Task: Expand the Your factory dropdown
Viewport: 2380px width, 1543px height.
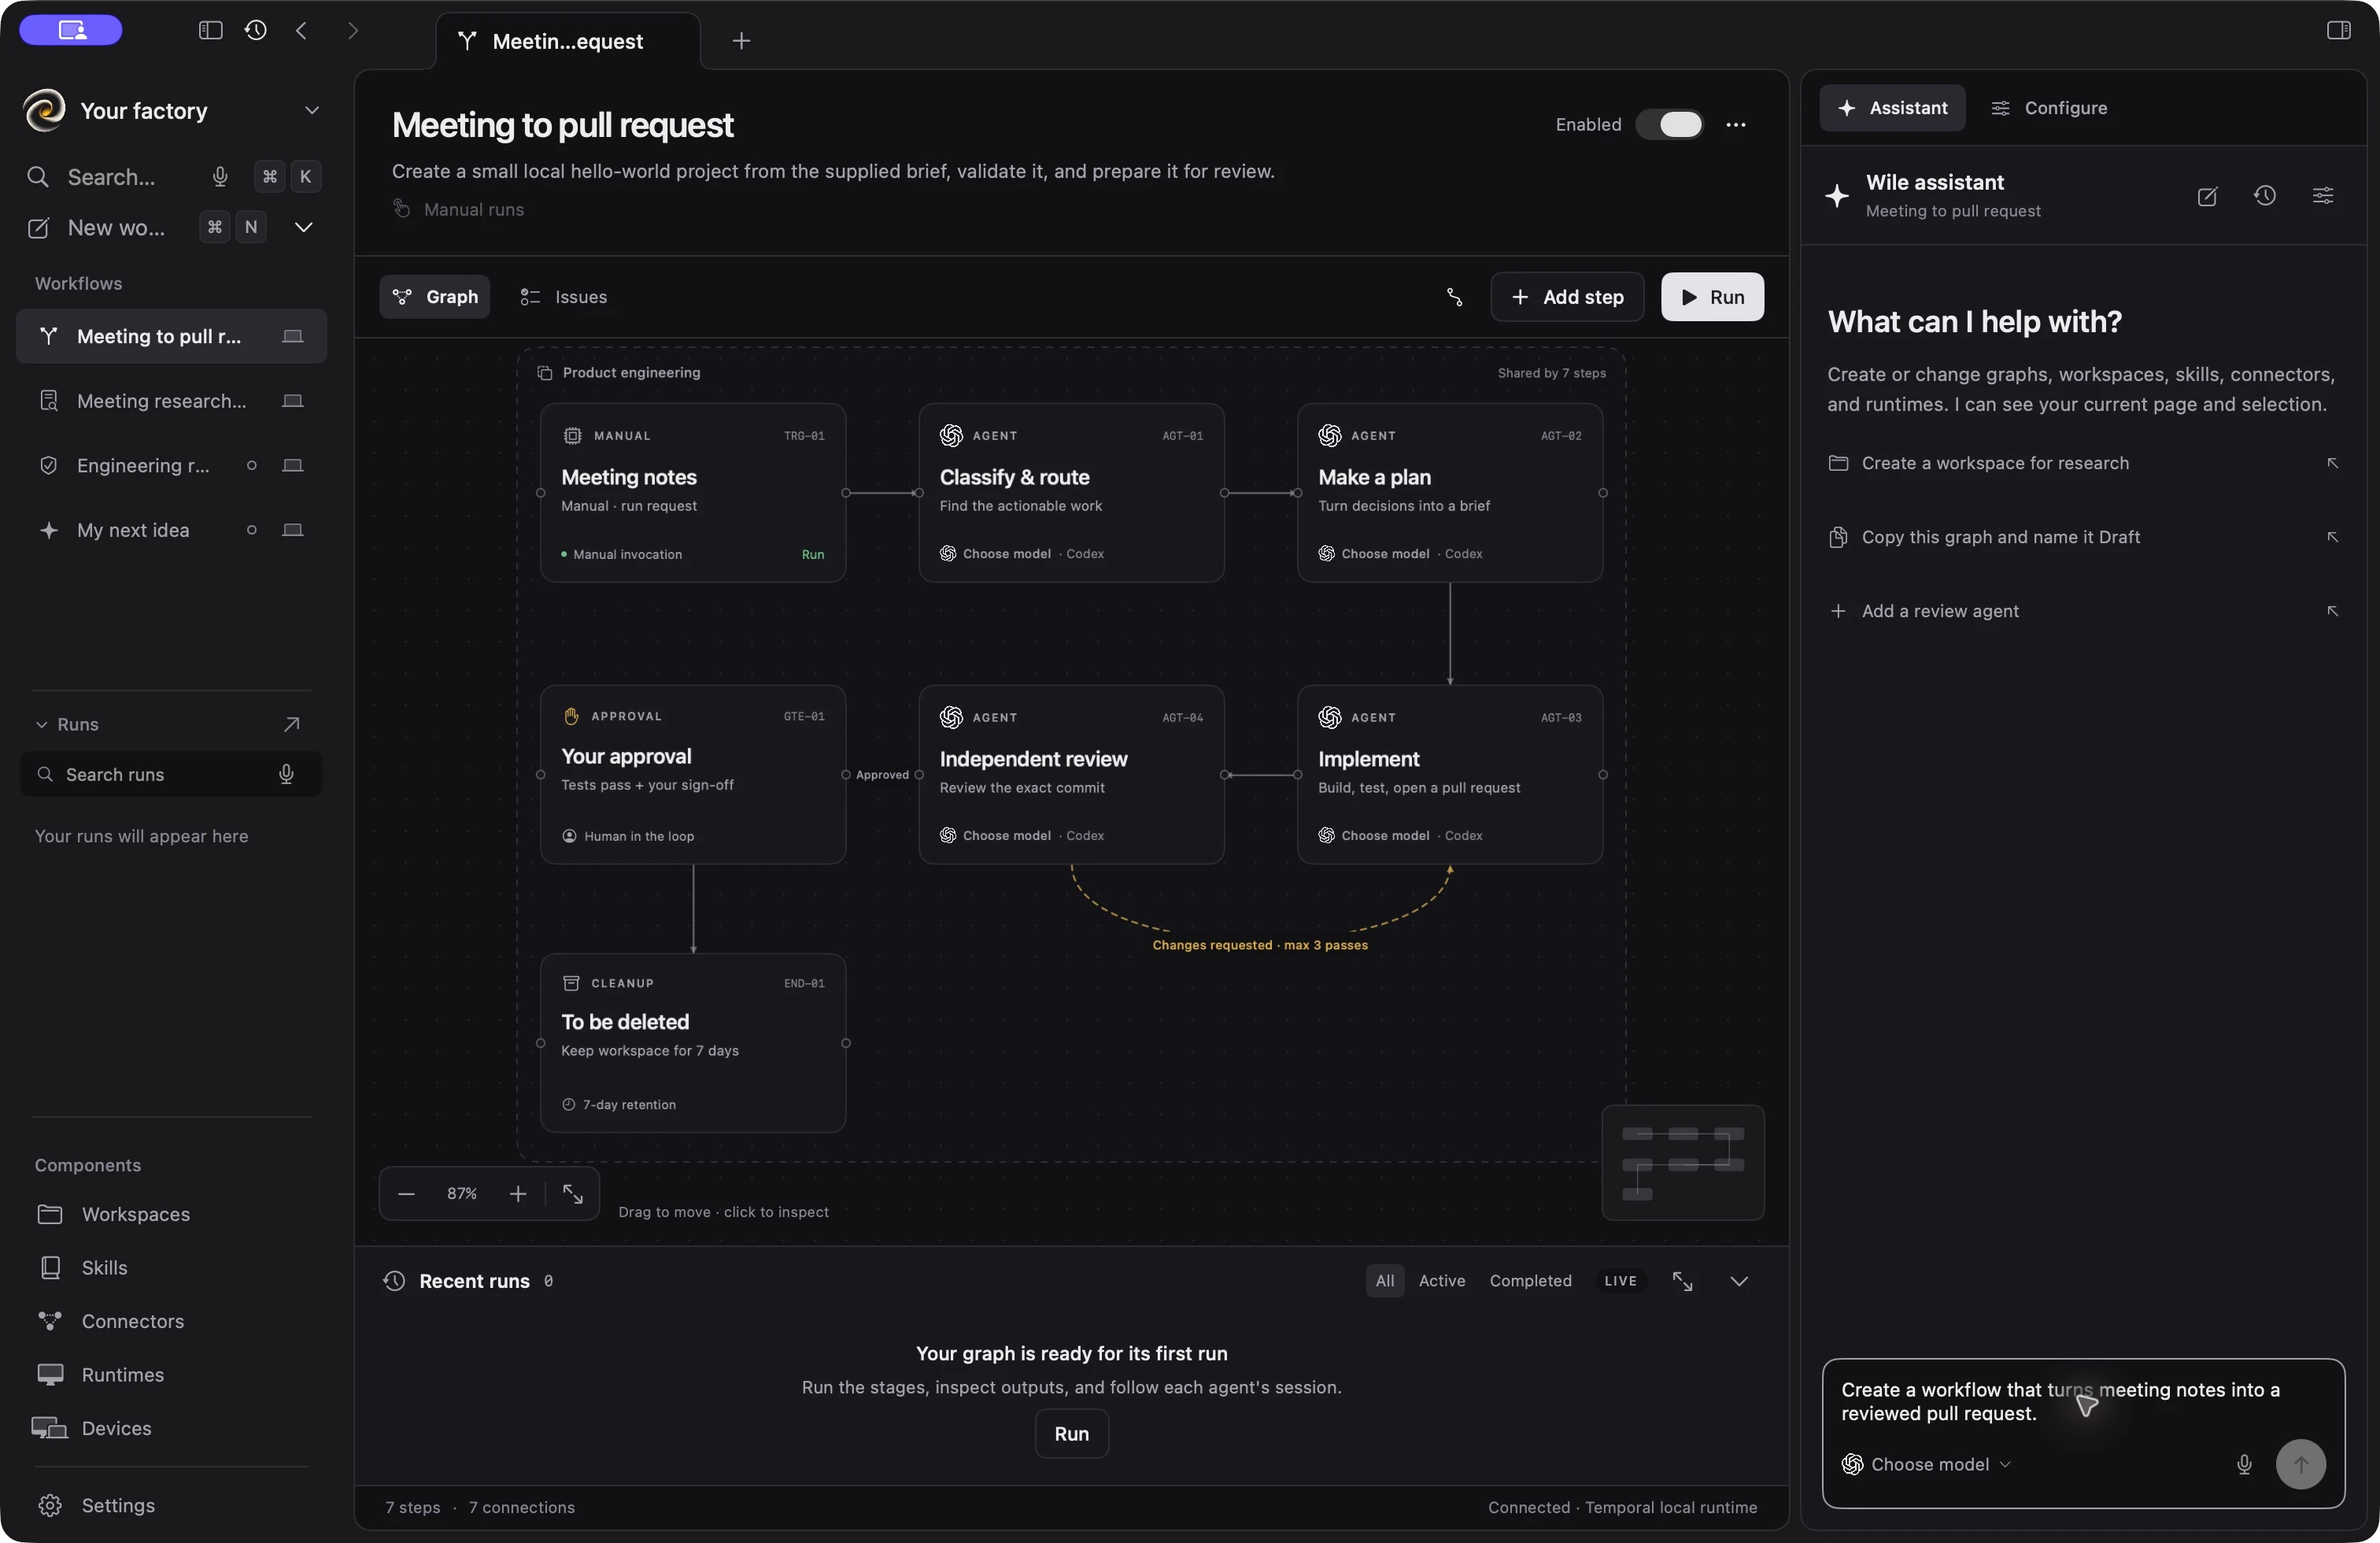Action: tap(312, 110)
